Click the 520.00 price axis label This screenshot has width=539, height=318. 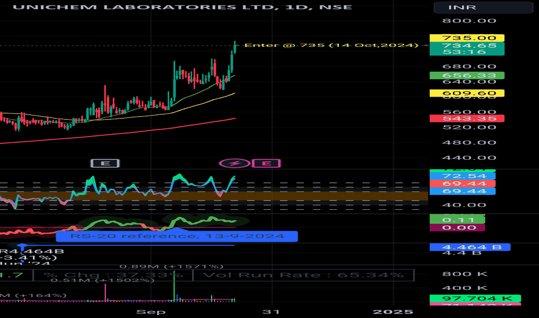469,127
